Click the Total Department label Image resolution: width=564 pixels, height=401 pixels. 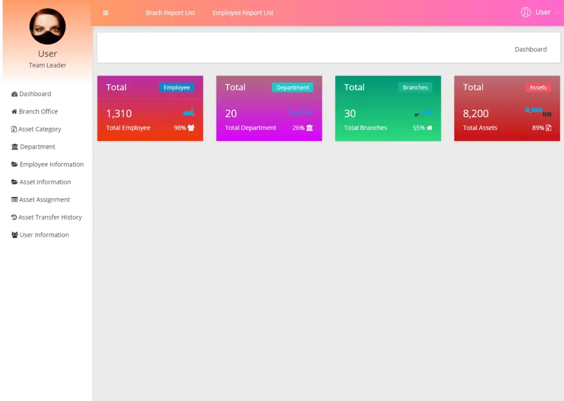(x=251, y=128)
